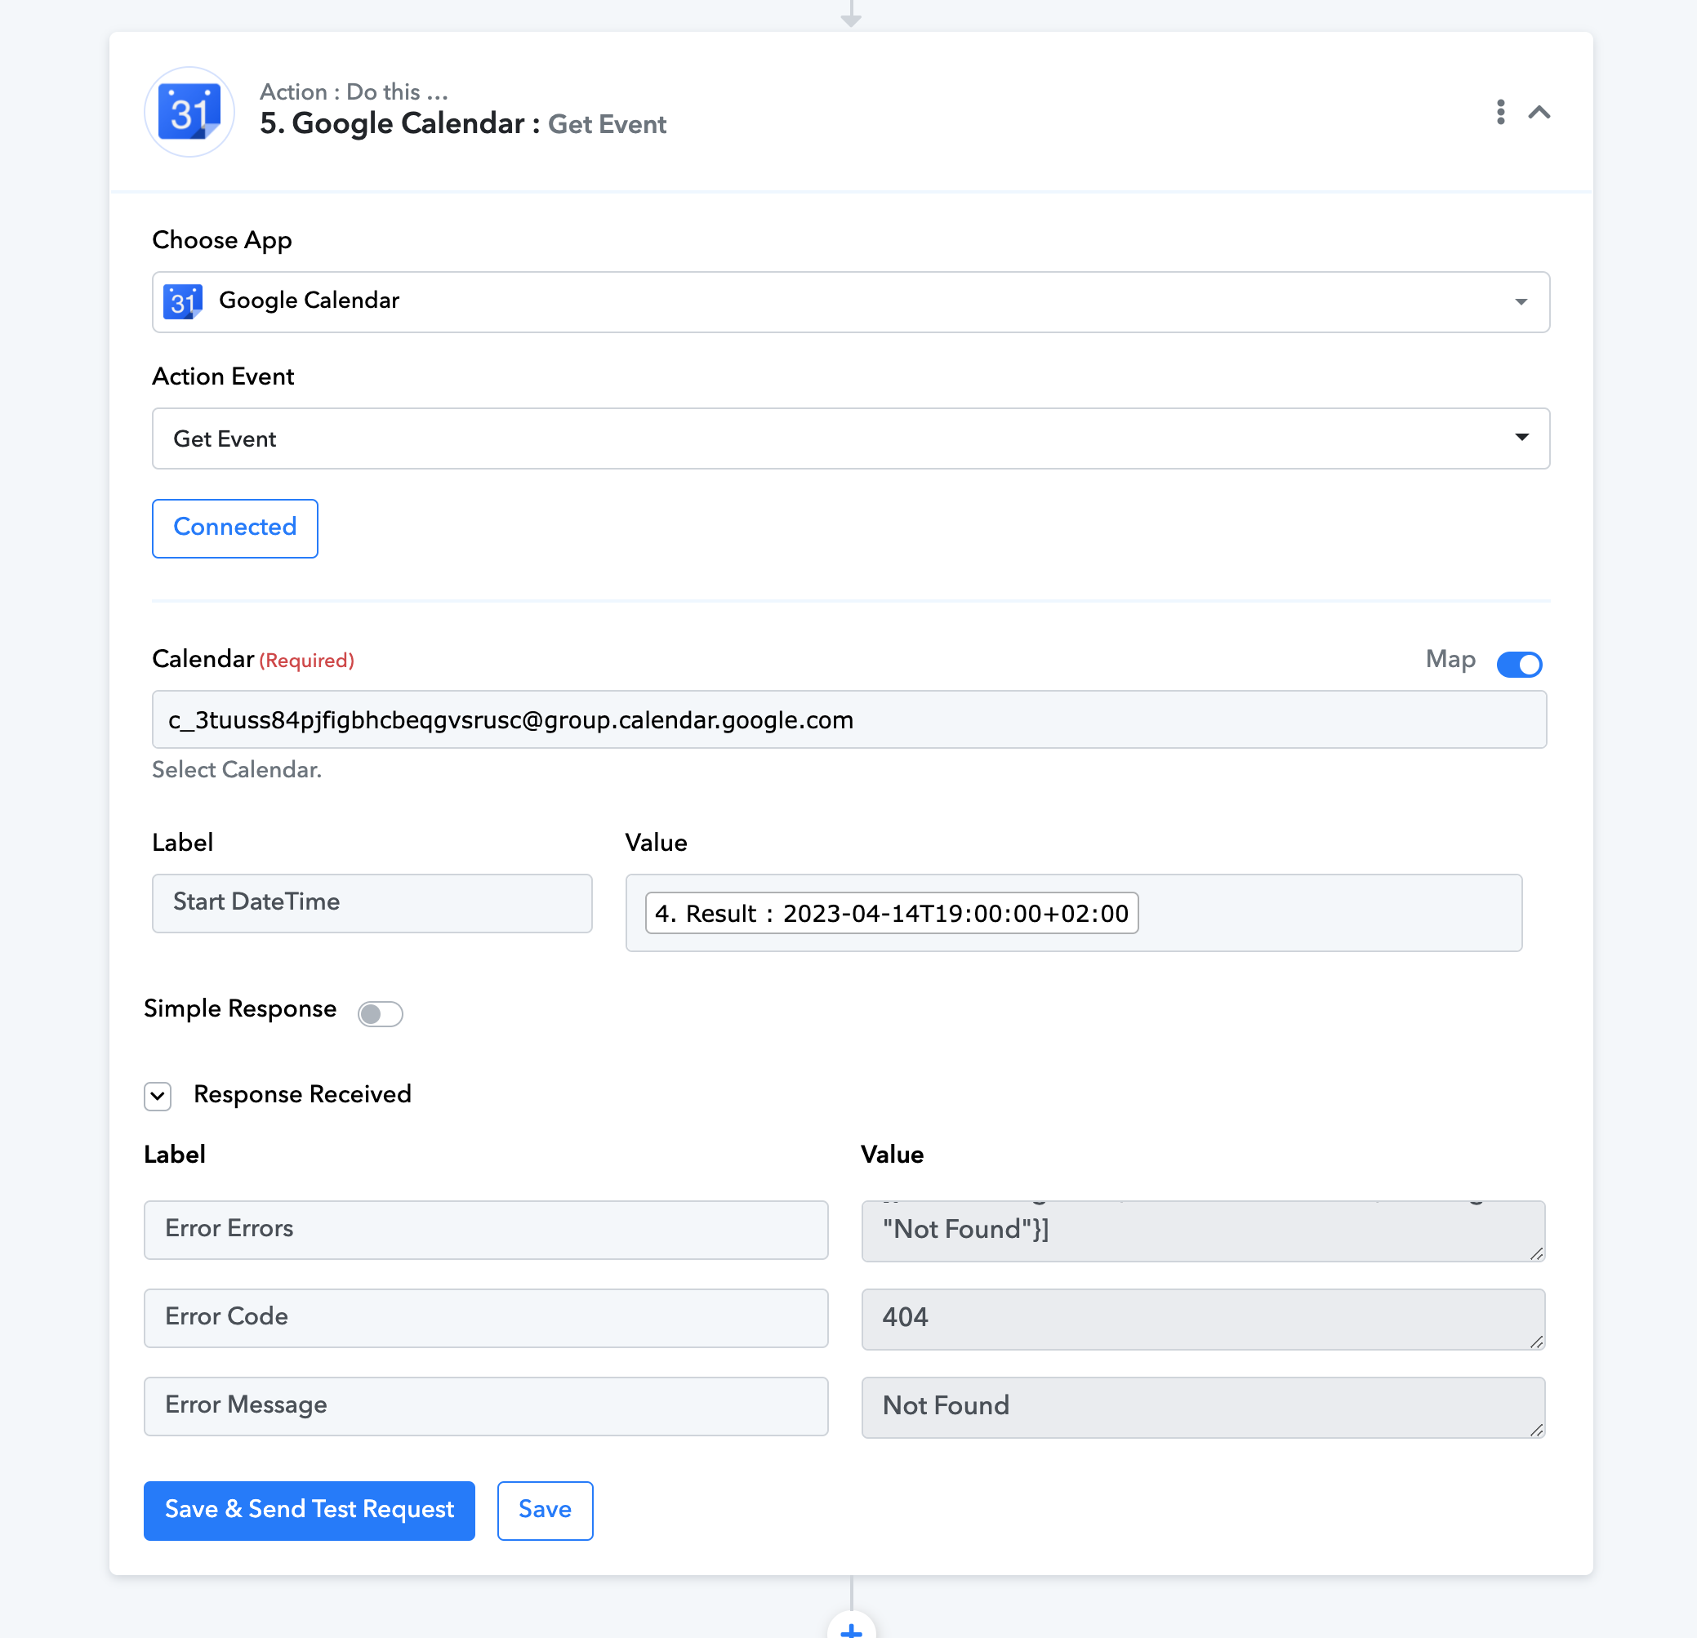Click the 'Action : Do this ...' subtitle

(x=354, y=91)
